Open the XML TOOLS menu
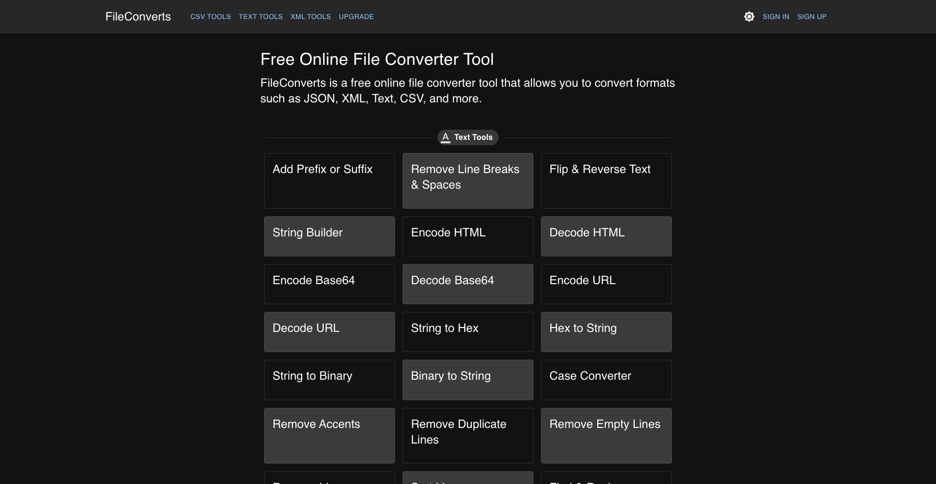The image size is (936, 484). tap(311, 17)
